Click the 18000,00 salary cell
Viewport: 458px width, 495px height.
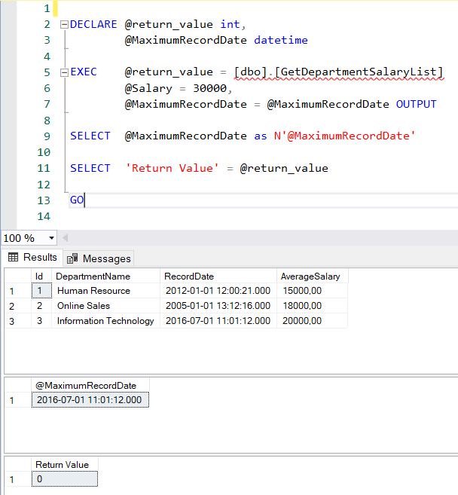click(x=312, y=306)
